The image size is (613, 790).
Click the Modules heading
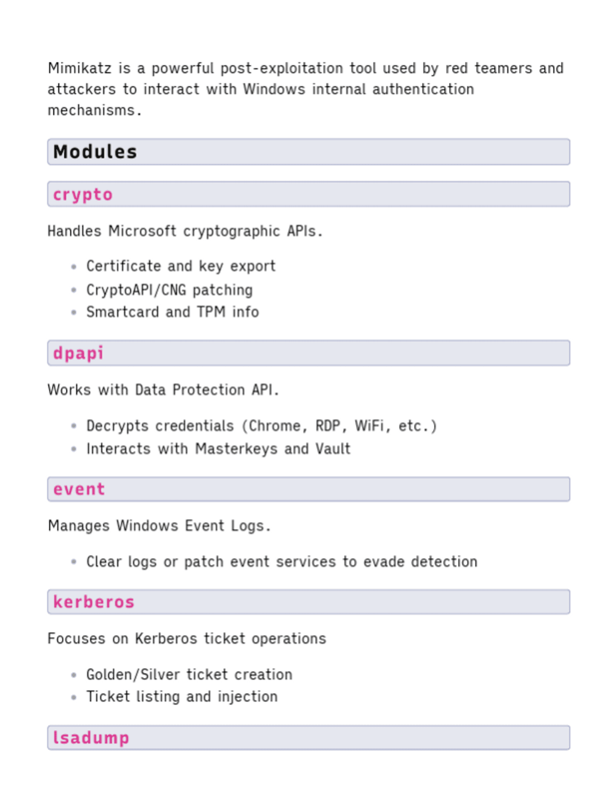coord(95,152)
